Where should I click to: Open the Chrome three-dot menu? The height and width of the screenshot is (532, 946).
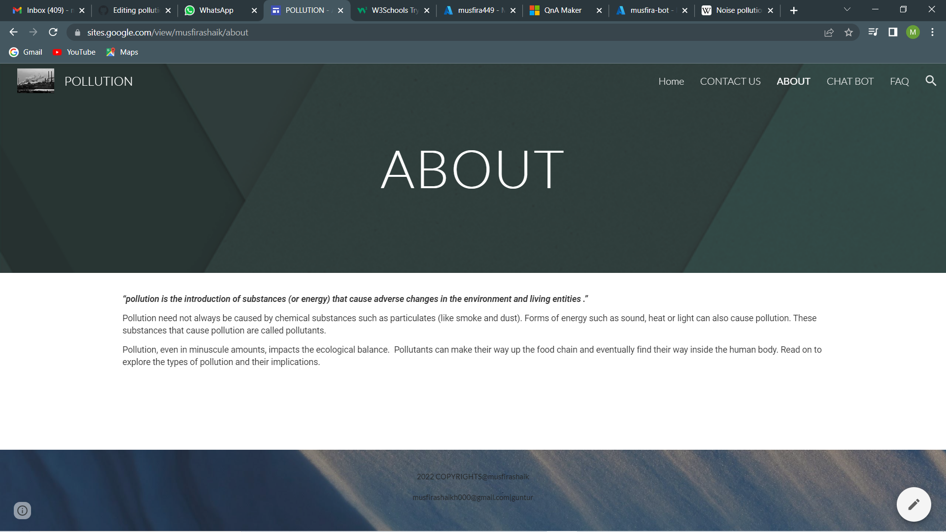[932, 32]
